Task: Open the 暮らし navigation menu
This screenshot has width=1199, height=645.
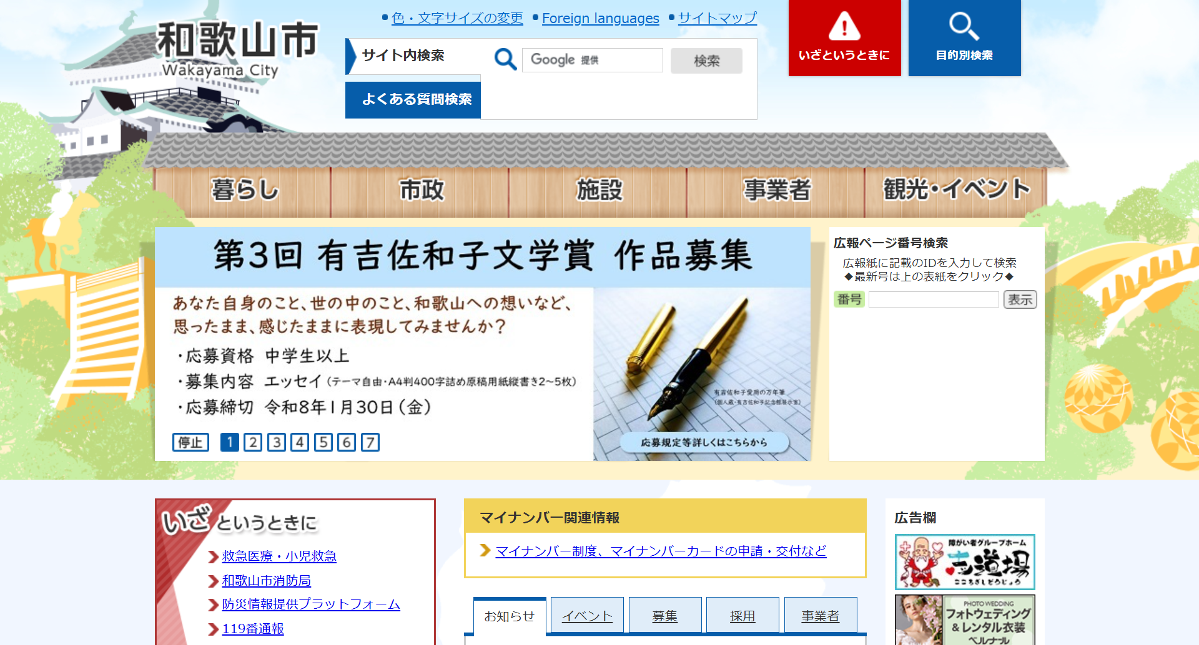Action: tap(244, 190)
